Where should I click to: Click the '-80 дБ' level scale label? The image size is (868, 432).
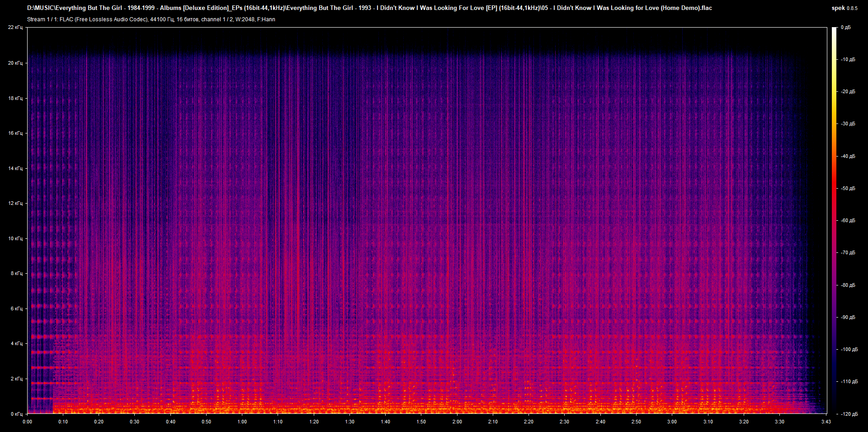848,285
